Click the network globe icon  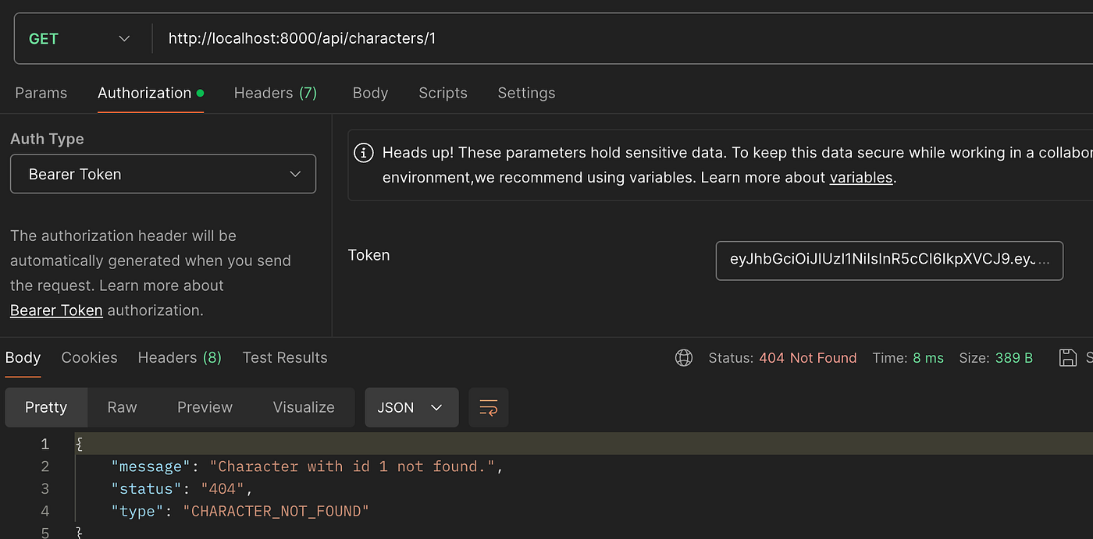point(683,358)
